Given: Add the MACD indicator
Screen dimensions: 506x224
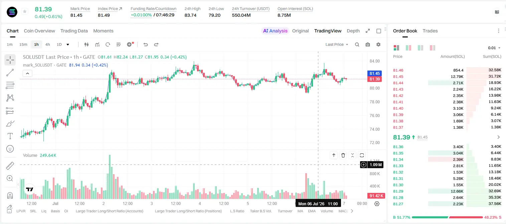Looking at the screenshot, I should [343, 211].
